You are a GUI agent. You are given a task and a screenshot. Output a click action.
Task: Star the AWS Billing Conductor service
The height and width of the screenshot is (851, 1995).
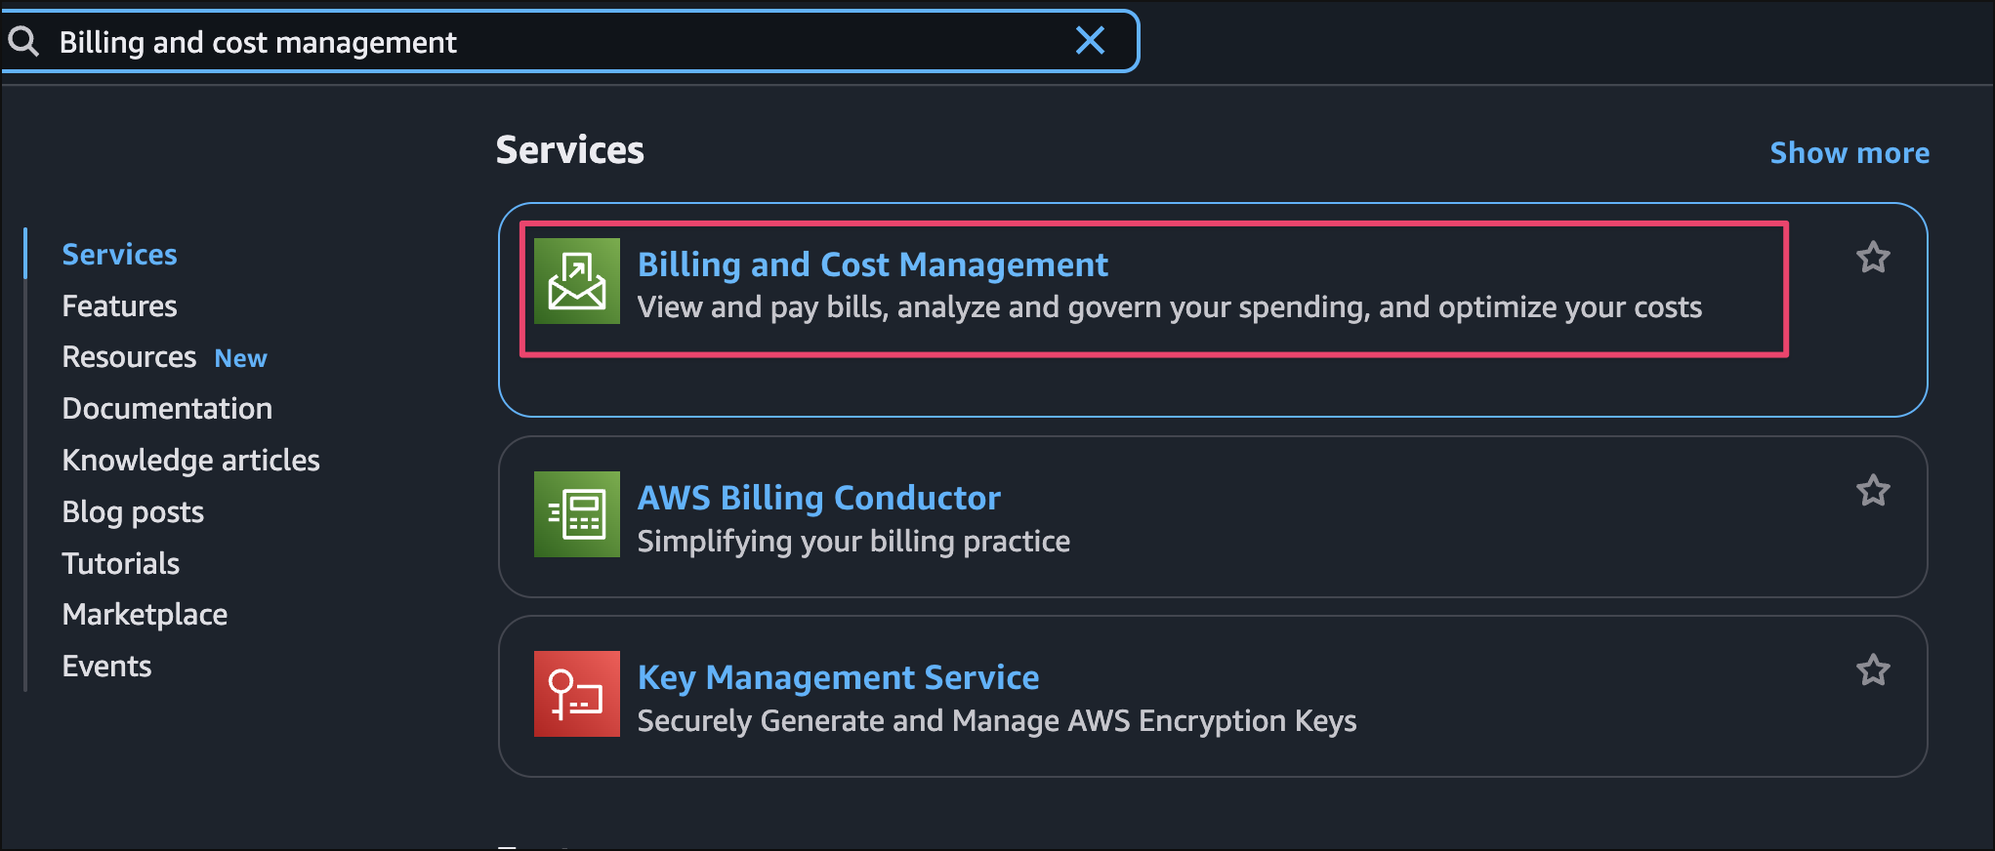1872,491
